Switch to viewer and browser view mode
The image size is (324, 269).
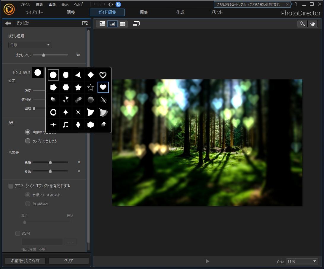pos(102,24)
